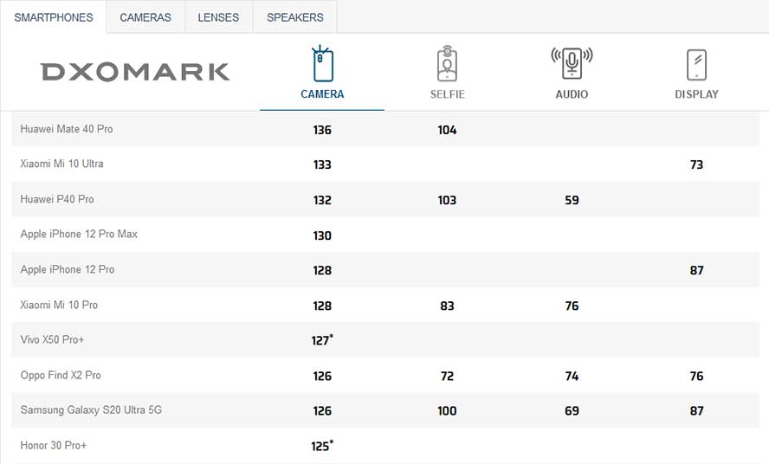Viewport: 769px width, 464px height.
Task: Open Honor 30 Pro+ entry
Action: point(54,445)
